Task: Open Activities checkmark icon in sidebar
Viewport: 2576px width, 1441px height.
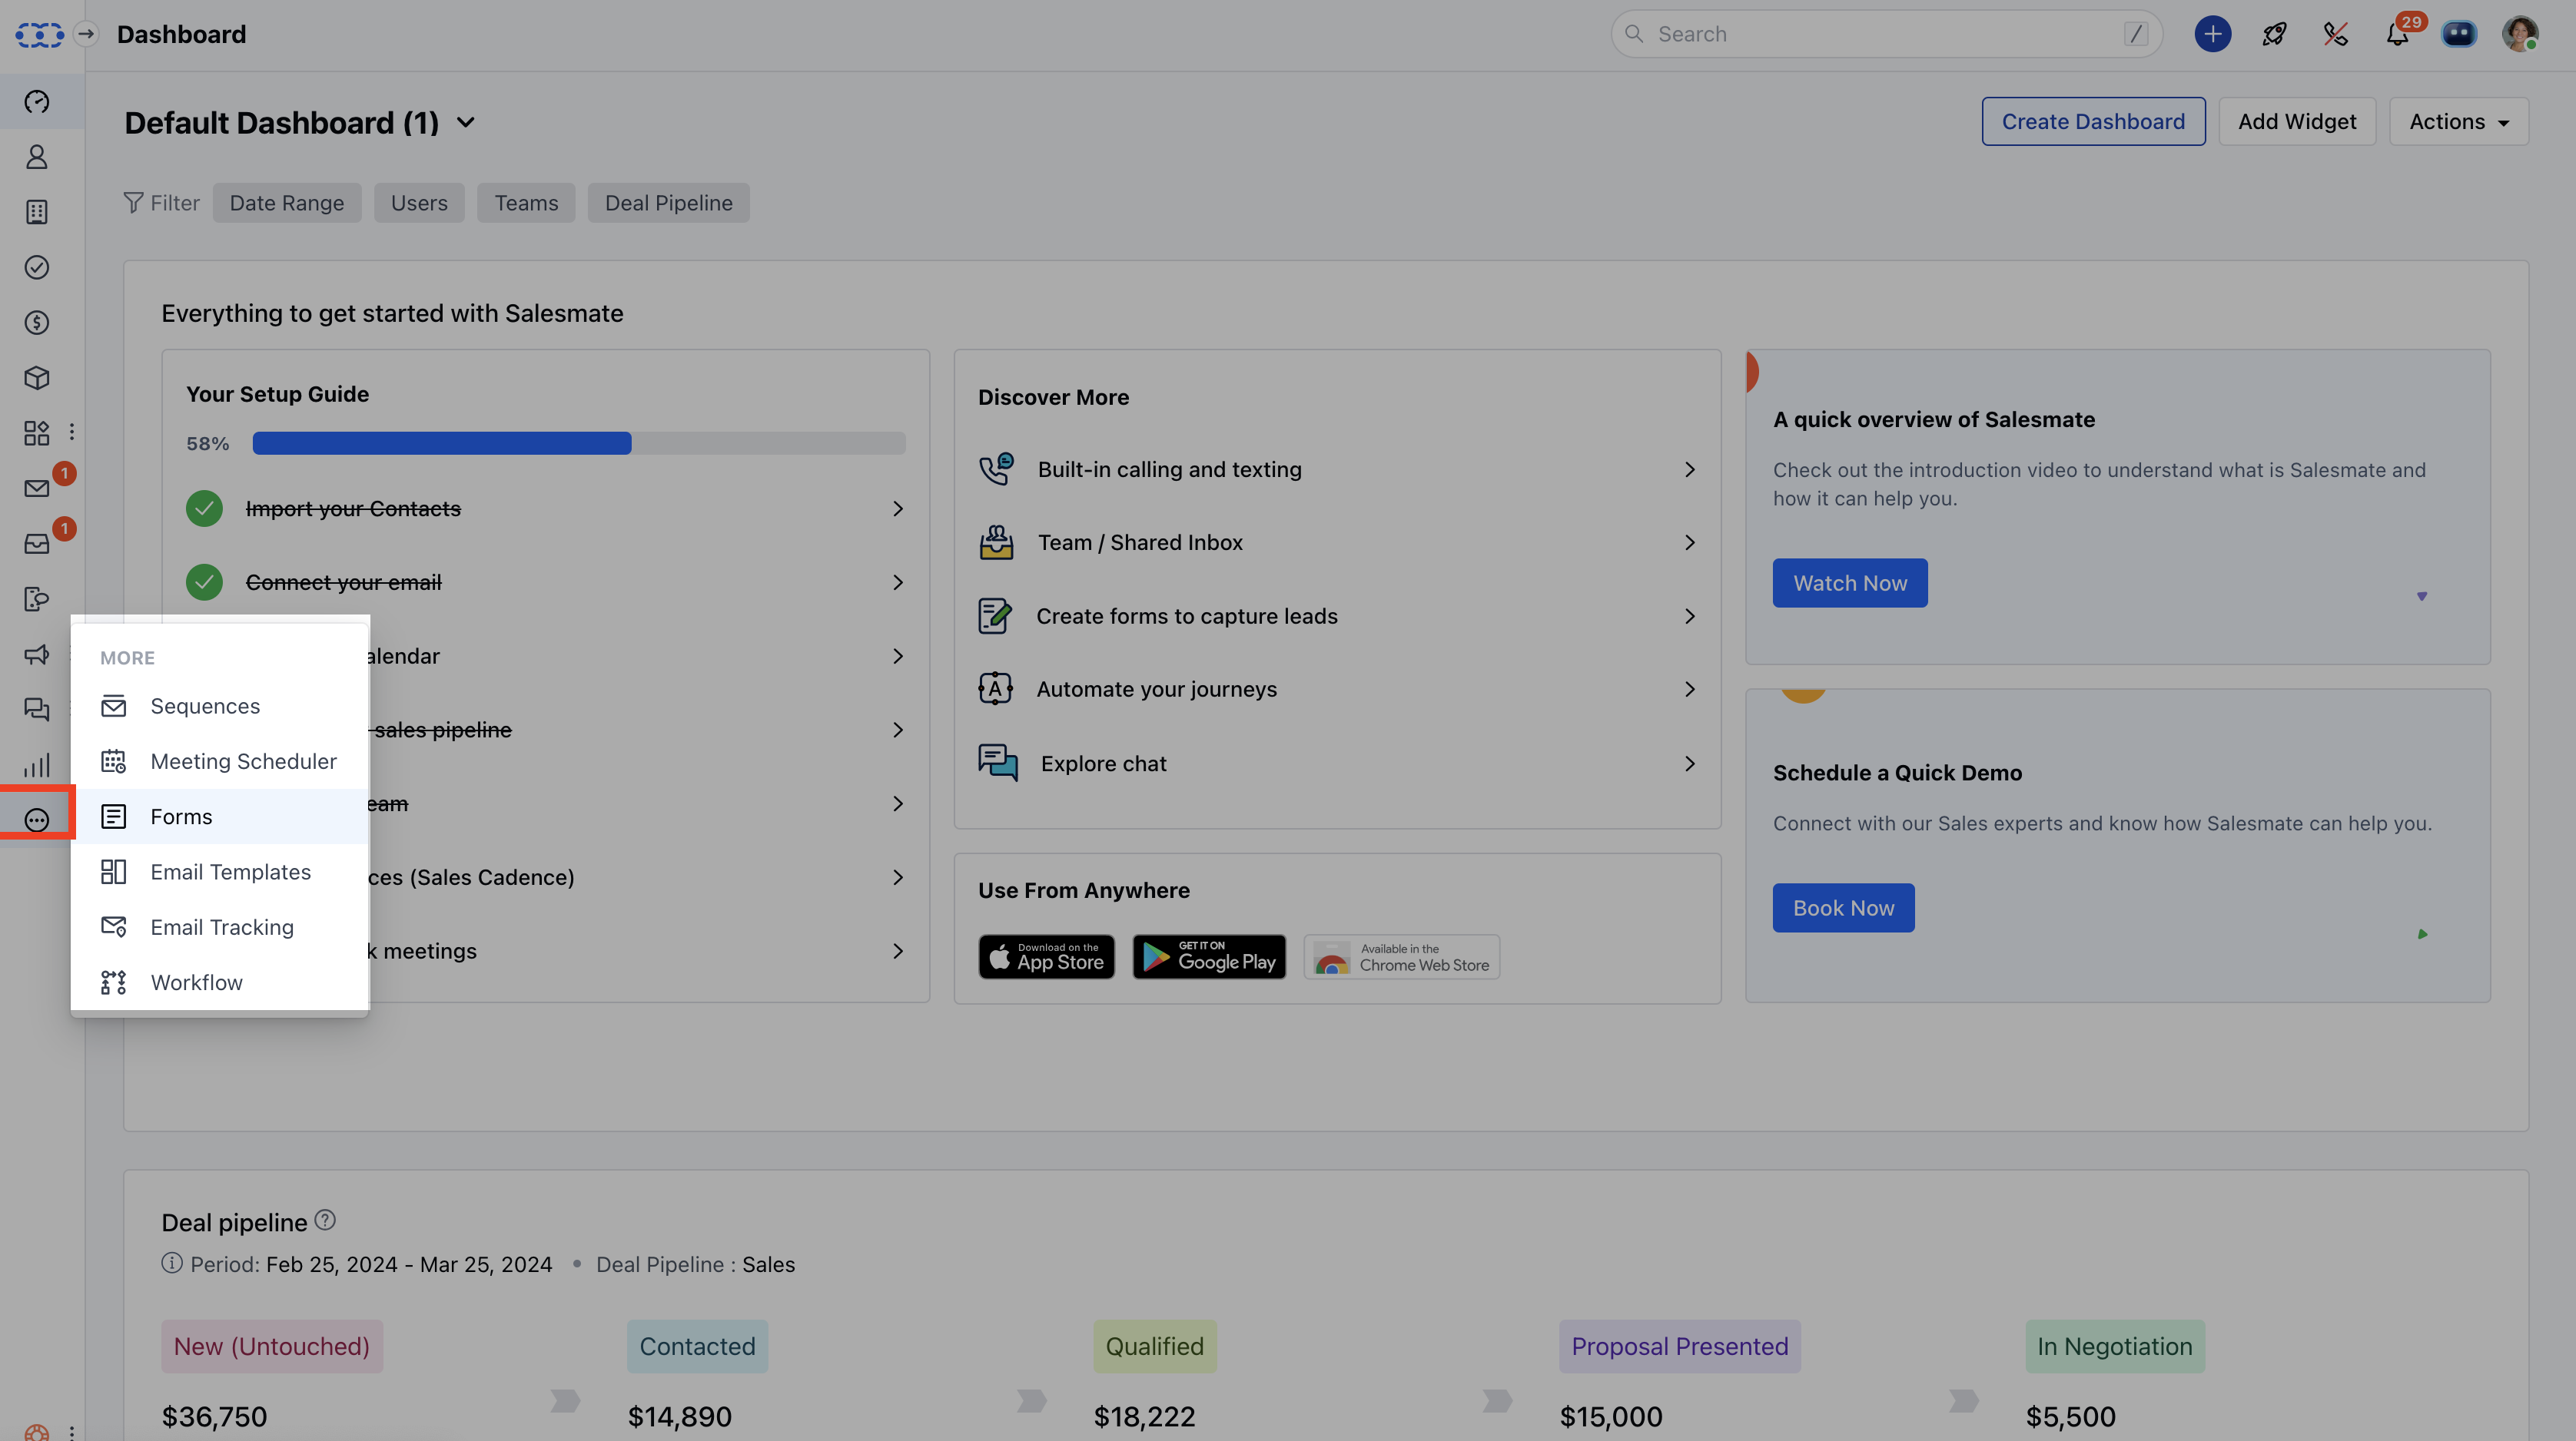Action: tap(37, 267)
